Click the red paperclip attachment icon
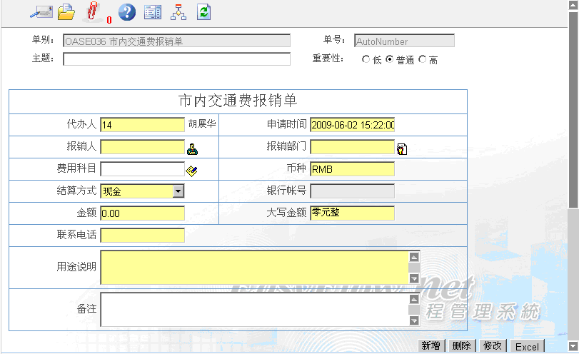This screenshot has width=579, height=354. [x=92, y=12]
